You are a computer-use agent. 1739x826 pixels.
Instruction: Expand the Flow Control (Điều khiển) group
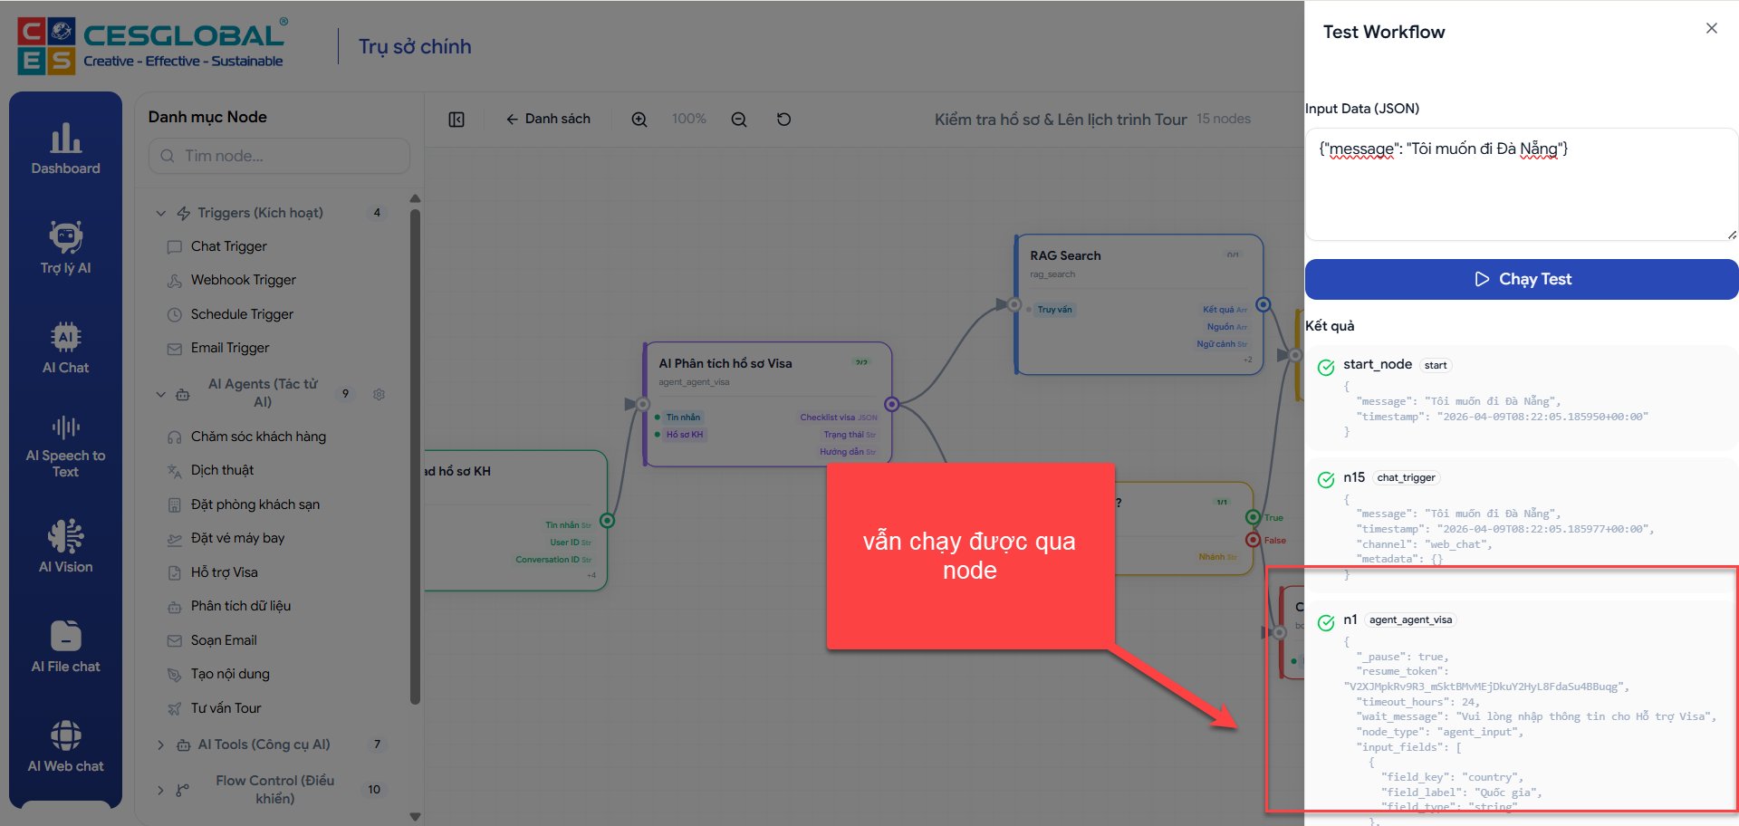161,790
